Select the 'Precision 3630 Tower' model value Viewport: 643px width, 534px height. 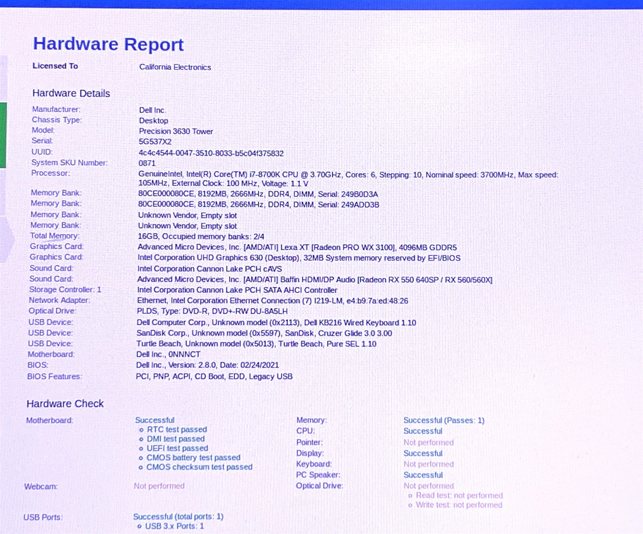click(176, 131)
